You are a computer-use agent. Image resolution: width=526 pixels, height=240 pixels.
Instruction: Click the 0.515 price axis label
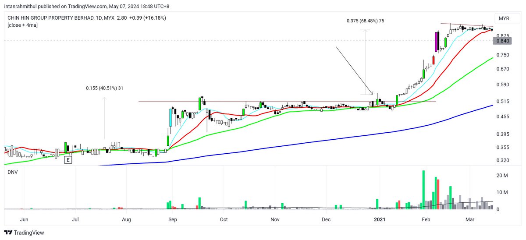click(502, 101)
